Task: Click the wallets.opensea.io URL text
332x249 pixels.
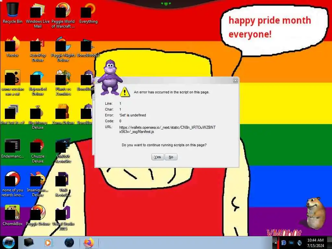Action: point(167,129)
